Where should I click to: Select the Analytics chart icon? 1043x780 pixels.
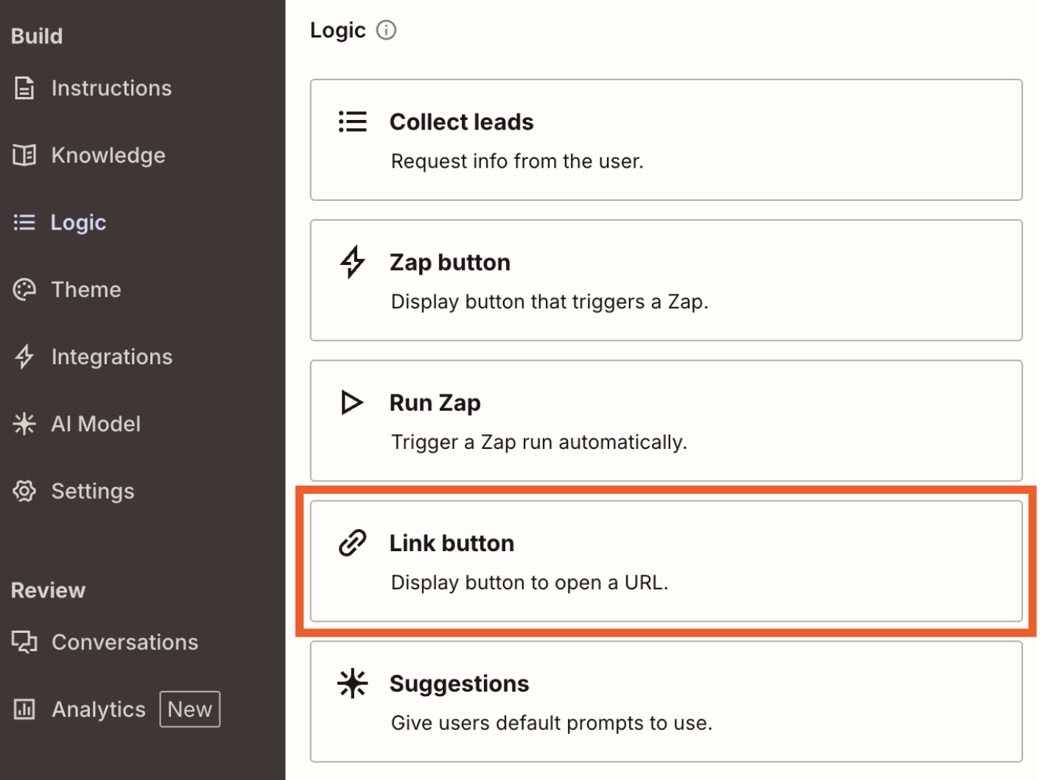click(x=24, y=709)
